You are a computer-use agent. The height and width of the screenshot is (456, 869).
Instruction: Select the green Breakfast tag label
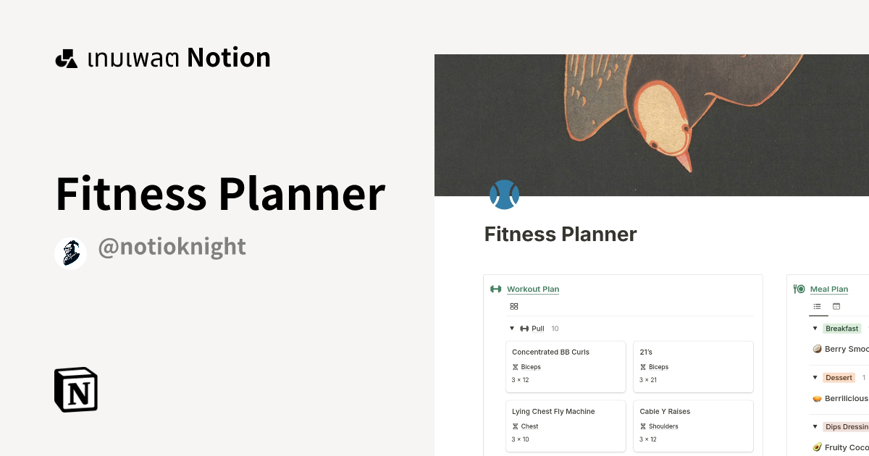pyautogui.click(x=841, y=328)
